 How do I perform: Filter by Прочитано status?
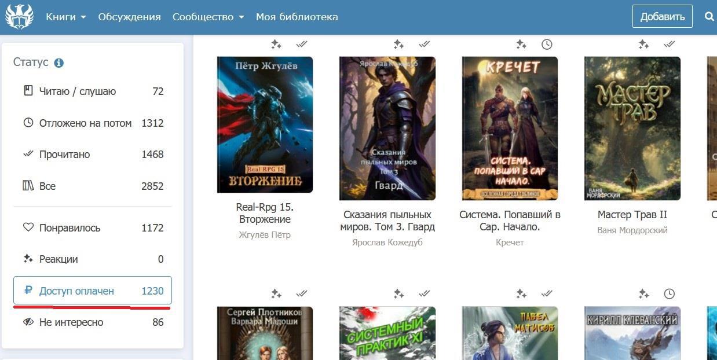click(x=93, y=155)
